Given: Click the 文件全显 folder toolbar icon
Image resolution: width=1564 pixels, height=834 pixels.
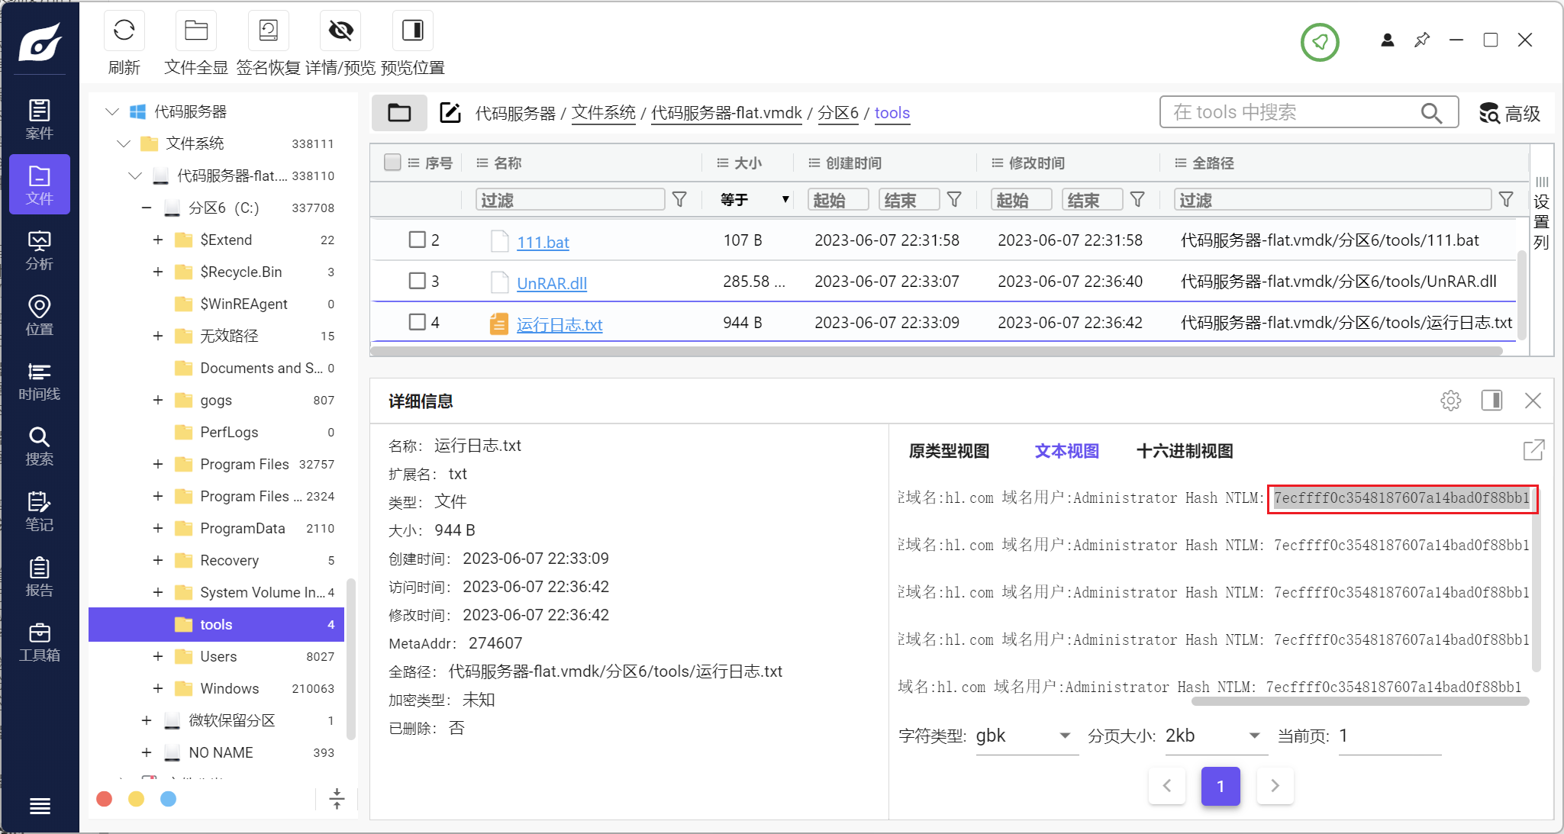Looking at the screenshot, I should [x=196, y=31].
